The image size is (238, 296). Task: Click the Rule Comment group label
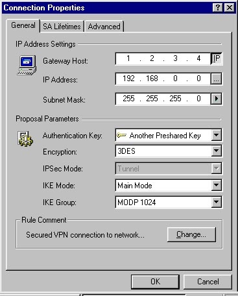(44, 220)
